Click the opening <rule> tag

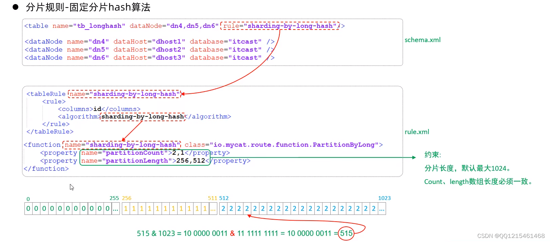tap(54, 101)
